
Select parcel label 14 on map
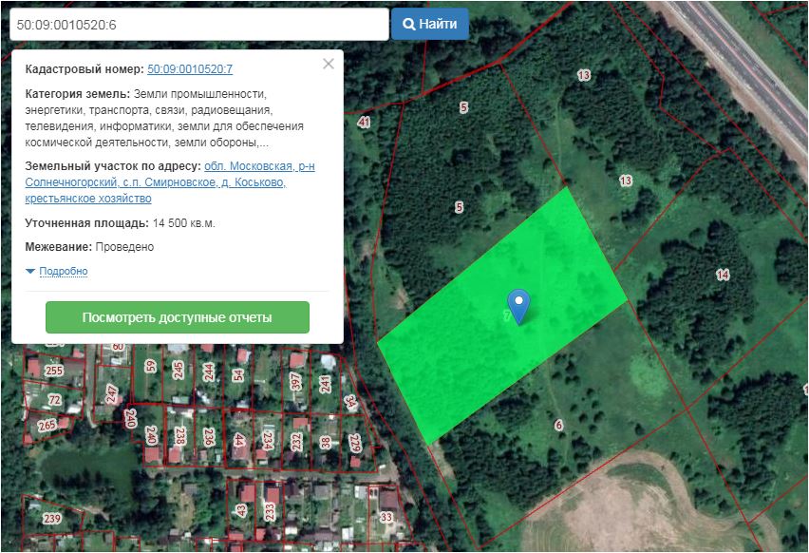click(723, 275)
